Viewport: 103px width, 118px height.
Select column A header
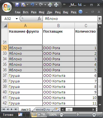(x=25, y=26)
